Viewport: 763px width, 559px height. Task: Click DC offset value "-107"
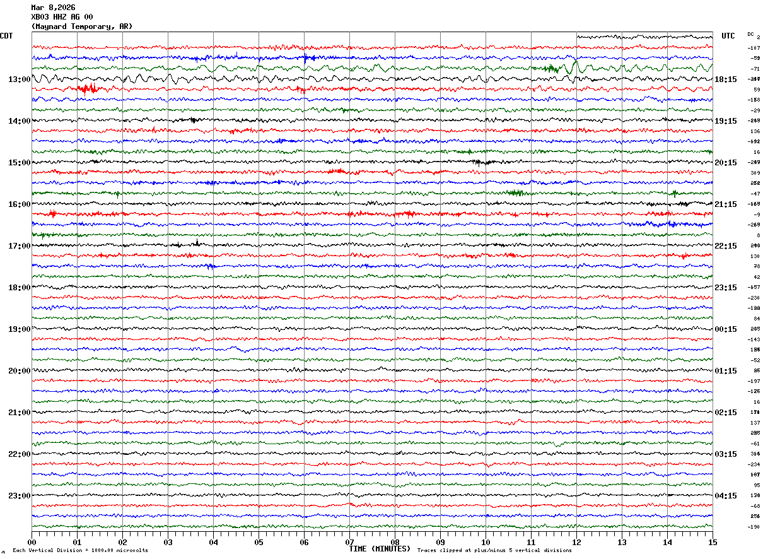(x=754, y=48)
